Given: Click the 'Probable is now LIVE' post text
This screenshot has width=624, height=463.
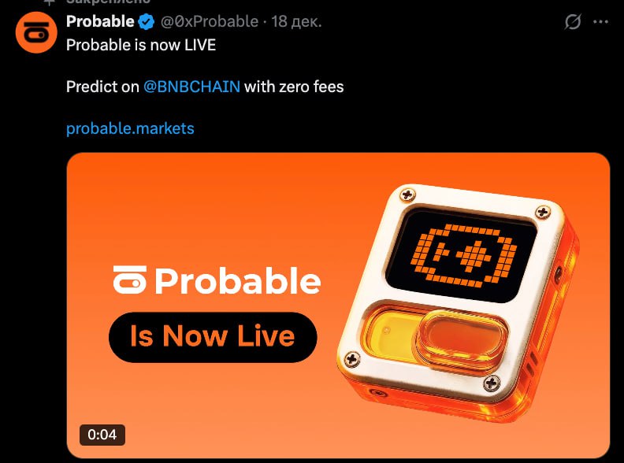Looking at the screenshot, I should click(141, 45).
